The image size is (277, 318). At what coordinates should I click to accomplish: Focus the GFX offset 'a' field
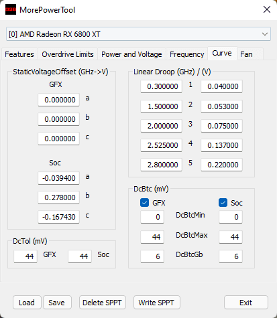click(58, 100)
